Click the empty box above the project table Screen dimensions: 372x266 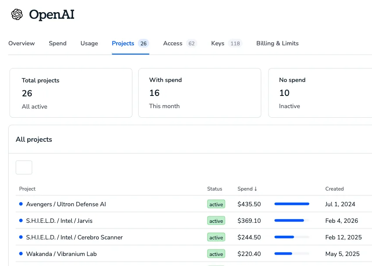click(24, 167)
